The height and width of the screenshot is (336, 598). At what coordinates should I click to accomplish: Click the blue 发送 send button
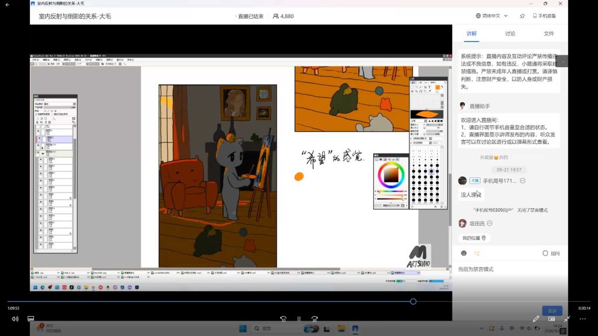click(552, 311)
